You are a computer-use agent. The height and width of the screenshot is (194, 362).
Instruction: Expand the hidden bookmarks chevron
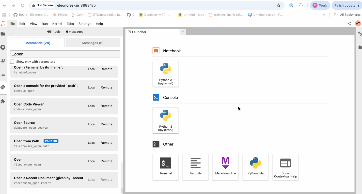(324, 15)
